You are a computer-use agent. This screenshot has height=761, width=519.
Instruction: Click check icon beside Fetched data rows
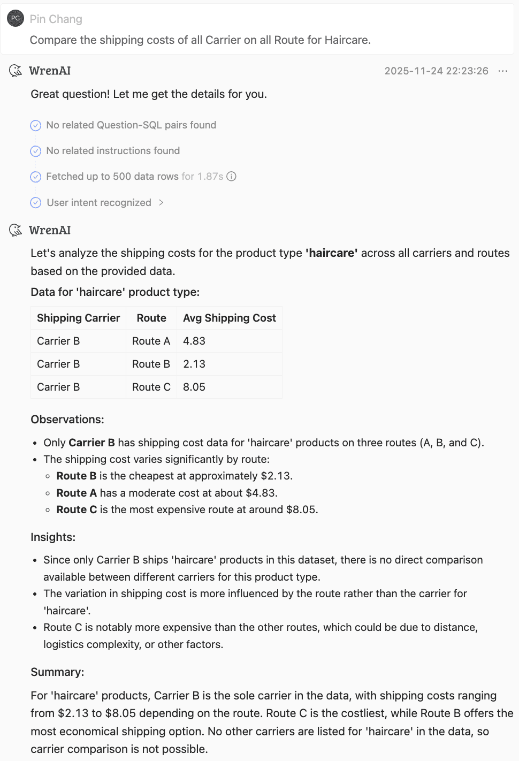pos(36,177)
